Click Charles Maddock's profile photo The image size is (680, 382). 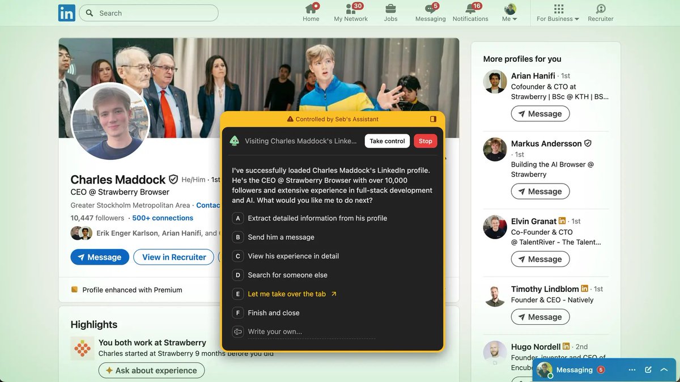coord(110,122)
